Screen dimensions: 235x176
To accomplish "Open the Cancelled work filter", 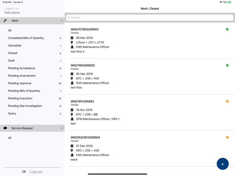I will pyautogui.click(x=32, y=45).
